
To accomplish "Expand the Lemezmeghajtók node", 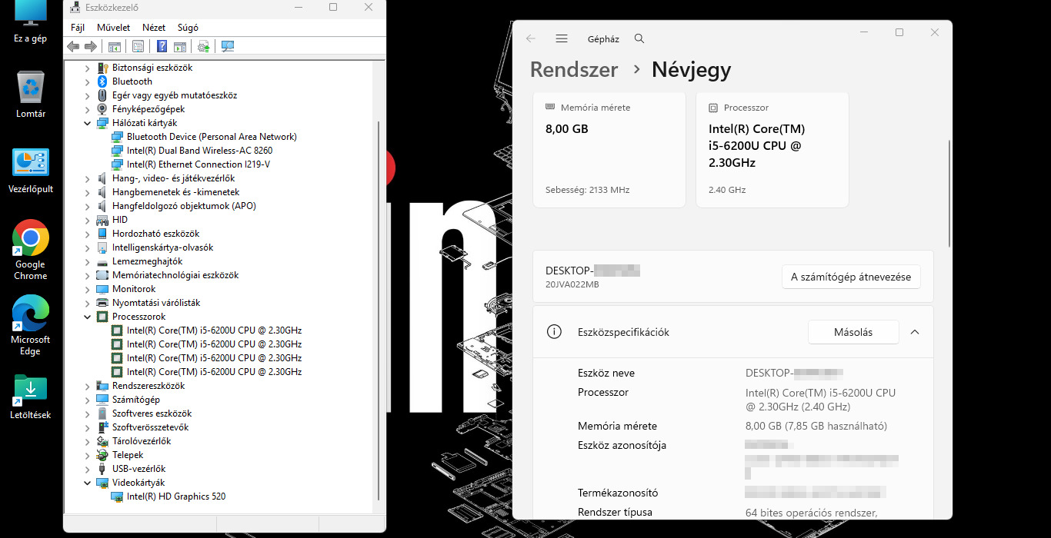I will click(88, 261).
